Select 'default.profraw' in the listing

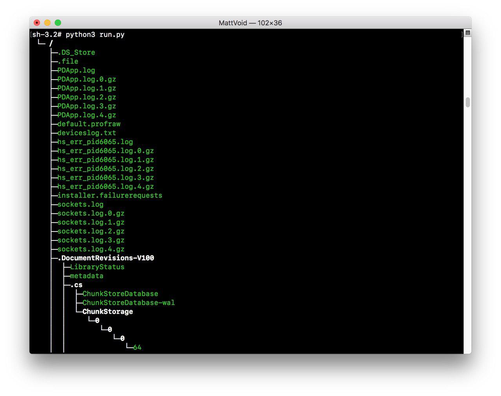89,124
